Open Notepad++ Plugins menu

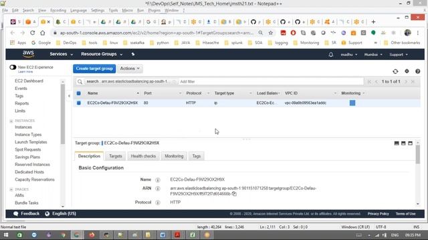tap(154, 11)
